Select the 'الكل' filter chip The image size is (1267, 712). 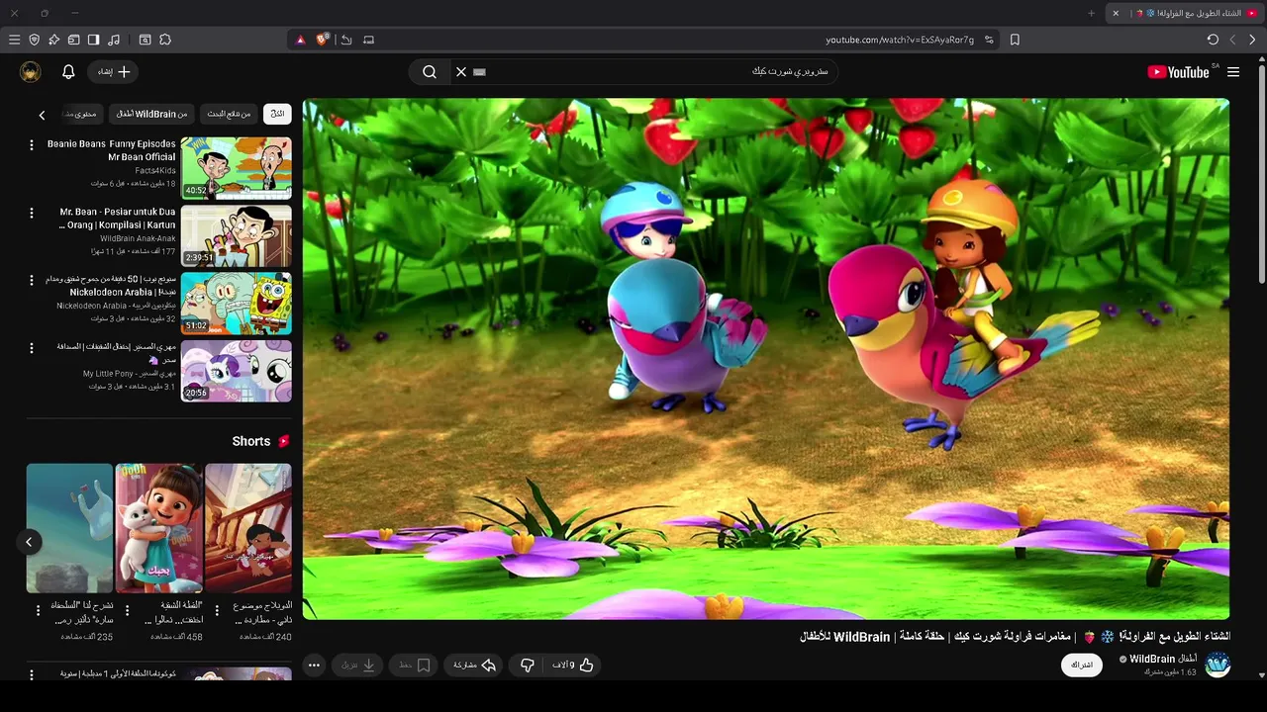coord(278,114)
